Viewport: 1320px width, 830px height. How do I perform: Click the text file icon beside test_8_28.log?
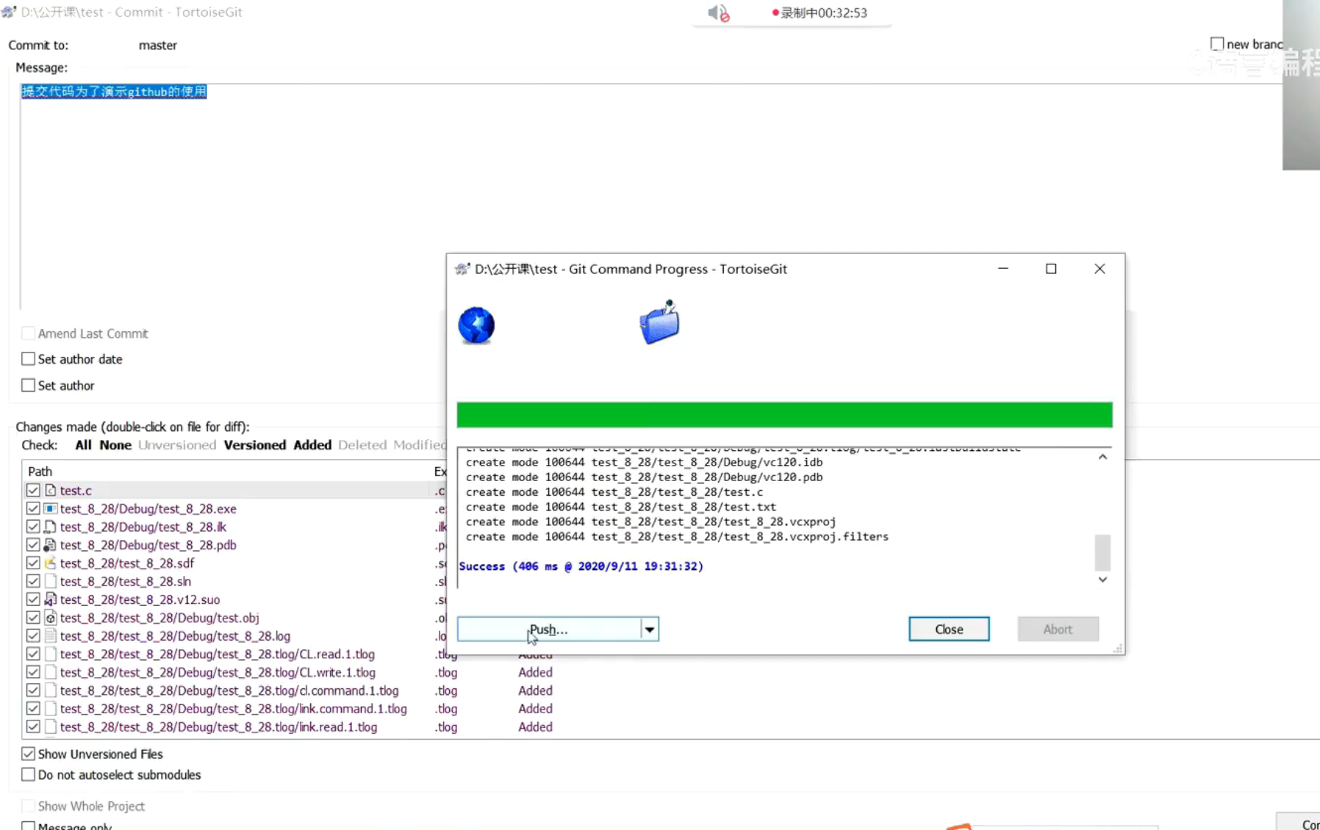click(x=51, y=636)
